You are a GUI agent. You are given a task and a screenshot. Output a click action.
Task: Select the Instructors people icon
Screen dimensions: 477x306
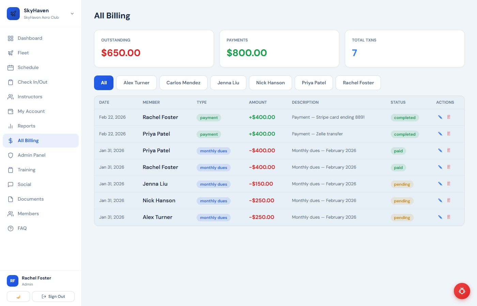[x=11, y=97]
